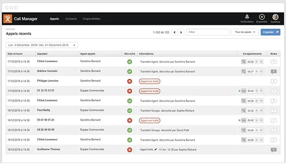
Task: Open note icon for Adeline Germain call
Action: coord(273,71)
